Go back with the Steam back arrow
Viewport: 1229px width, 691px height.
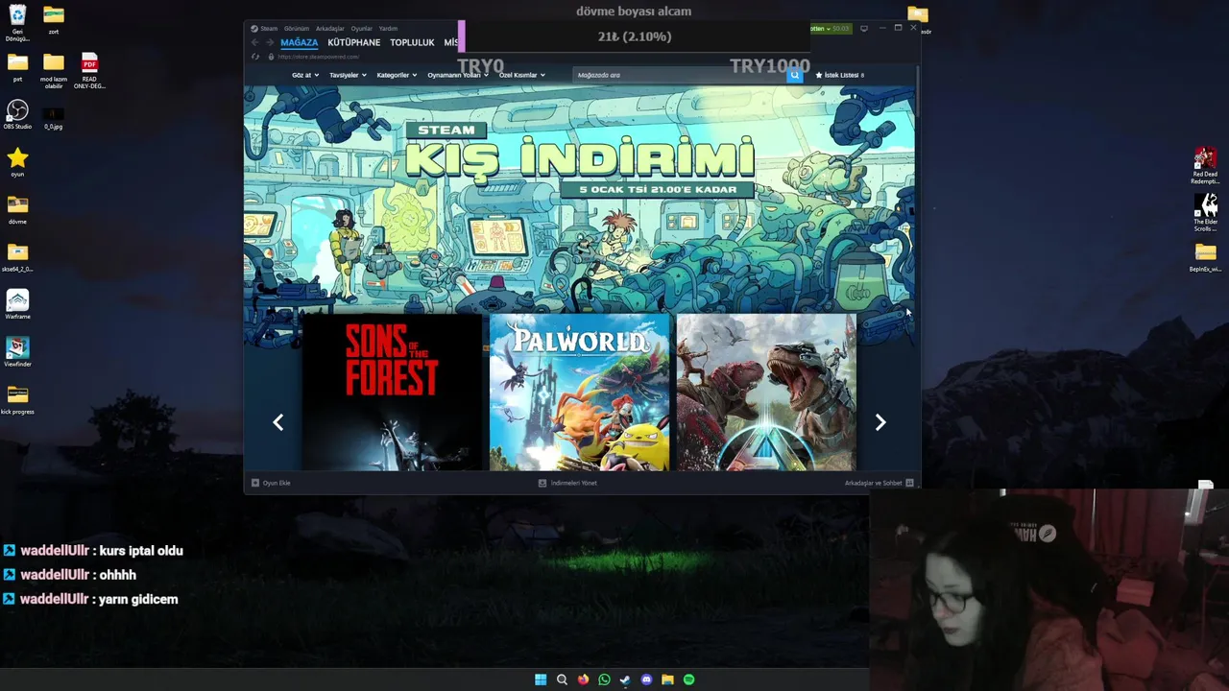tap(254, 42)
